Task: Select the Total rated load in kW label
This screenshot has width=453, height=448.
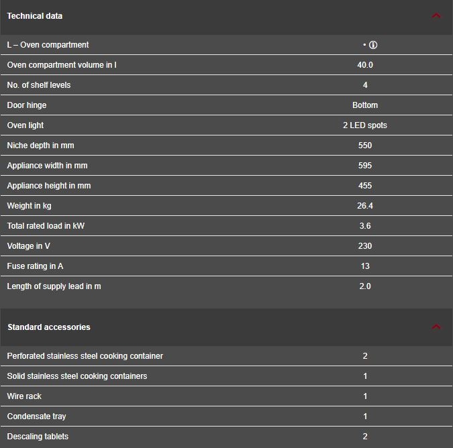Action: (x=46, y=226)
